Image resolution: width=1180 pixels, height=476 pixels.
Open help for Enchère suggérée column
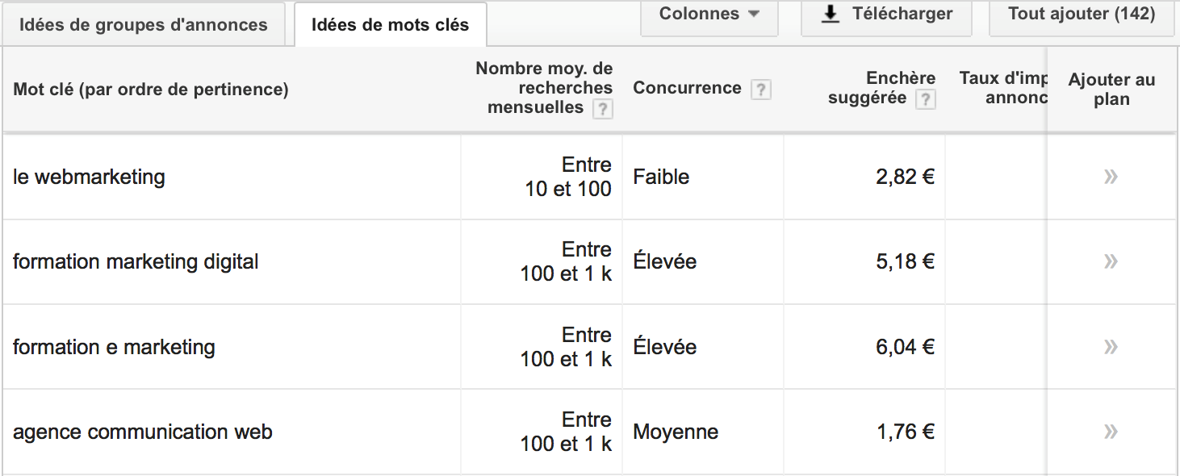tap(927, 99)
